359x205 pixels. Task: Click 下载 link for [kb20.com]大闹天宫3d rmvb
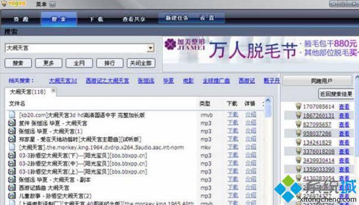pyautogui.click(x=233, y=114)
